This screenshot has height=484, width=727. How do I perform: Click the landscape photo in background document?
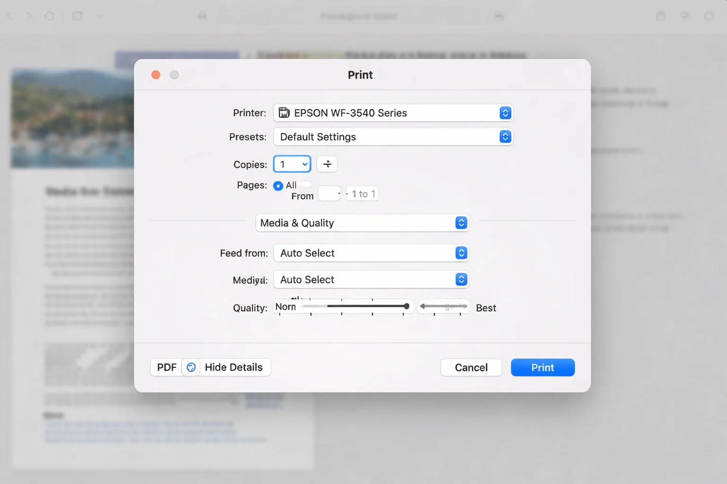click(72, 118)
